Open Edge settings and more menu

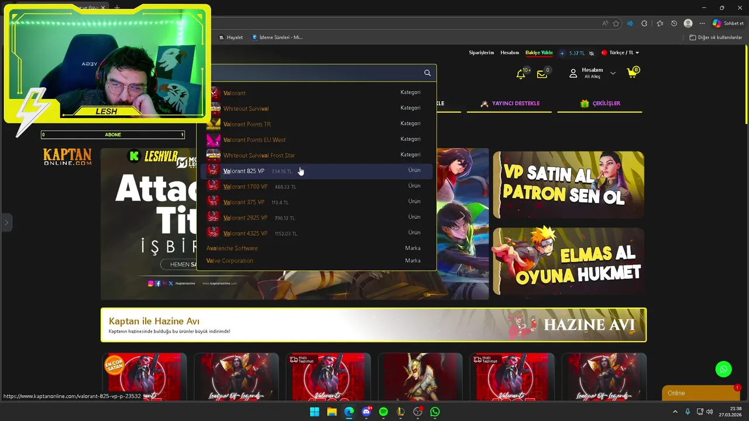tap(702, 23)
